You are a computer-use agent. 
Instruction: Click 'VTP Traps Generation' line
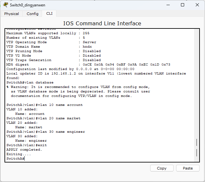54,60
